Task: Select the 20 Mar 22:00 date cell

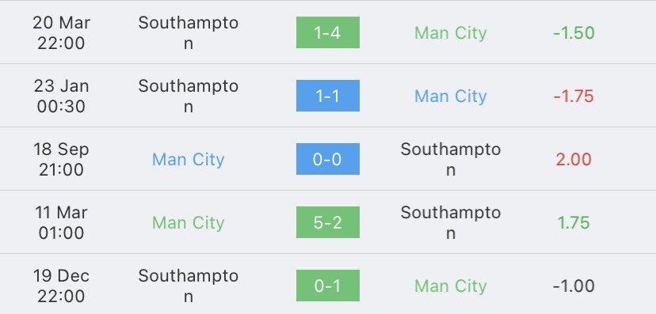Action: (x=61, y=32)
